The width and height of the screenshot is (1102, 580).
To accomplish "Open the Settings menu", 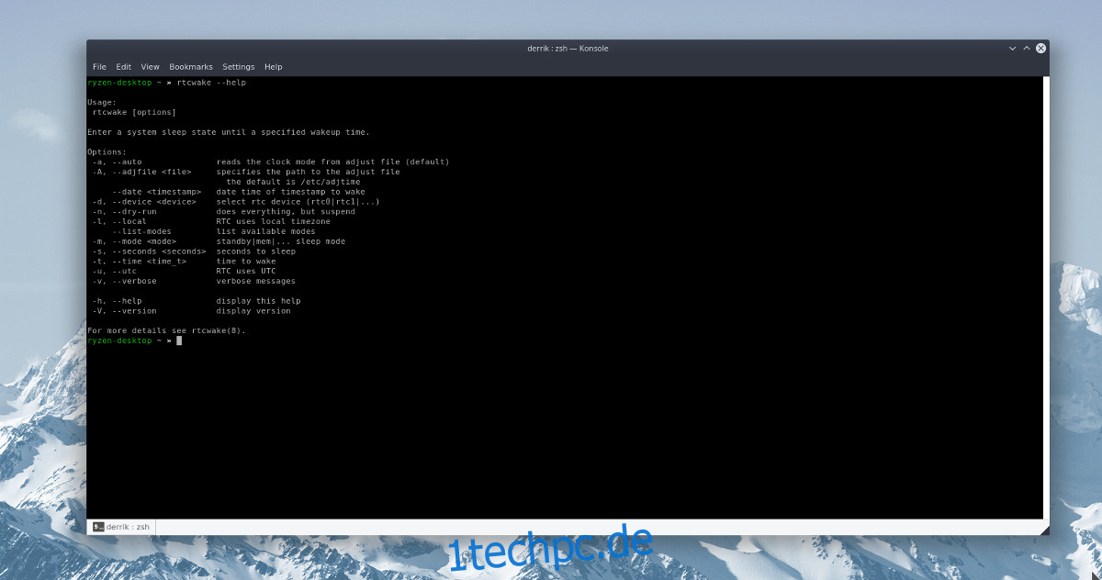I will [x=239, y=67].
